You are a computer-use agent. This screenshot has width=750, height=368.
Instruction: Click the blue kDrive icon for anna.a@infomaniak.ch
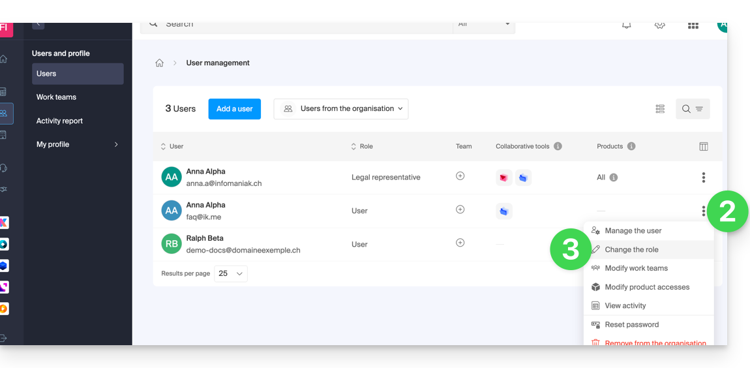523,177
